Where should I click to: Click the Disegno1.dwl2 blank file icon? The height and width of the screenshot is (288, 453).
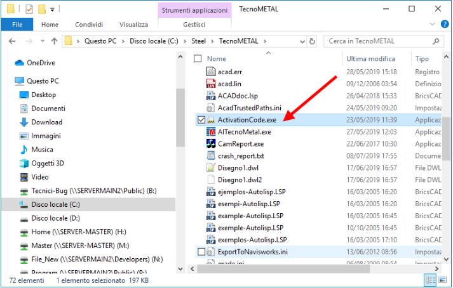point(211,180)
